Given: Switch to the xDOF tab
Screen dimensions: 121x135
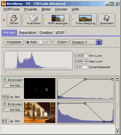Looking at the screenshot, I should [60, 33].
